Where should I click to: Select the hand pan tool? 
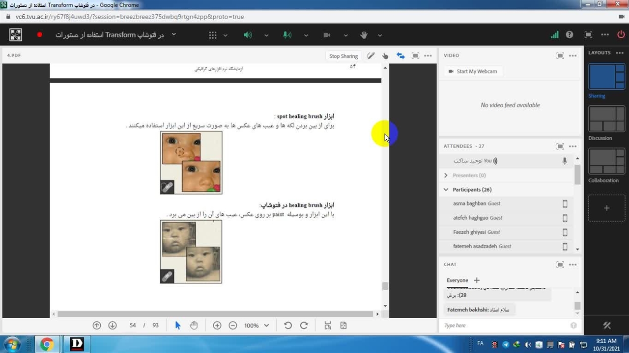(194, 326)
